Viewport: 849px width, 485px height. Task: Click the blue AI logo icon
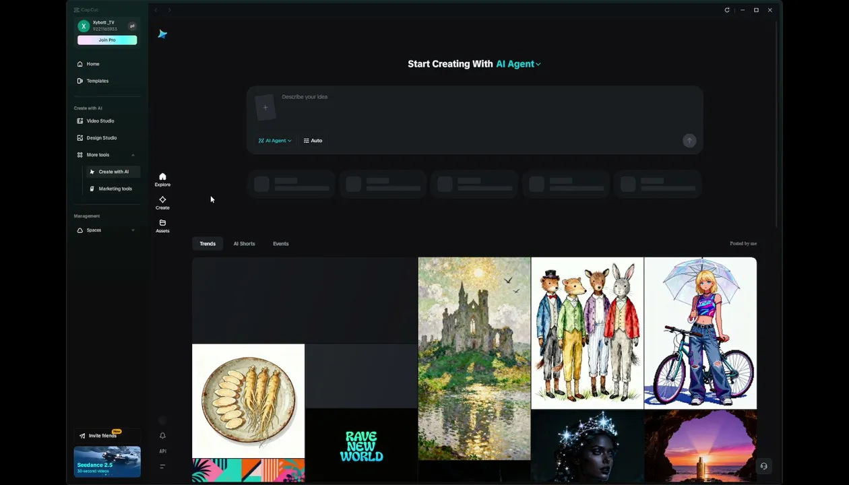click(x=162, y=34)
